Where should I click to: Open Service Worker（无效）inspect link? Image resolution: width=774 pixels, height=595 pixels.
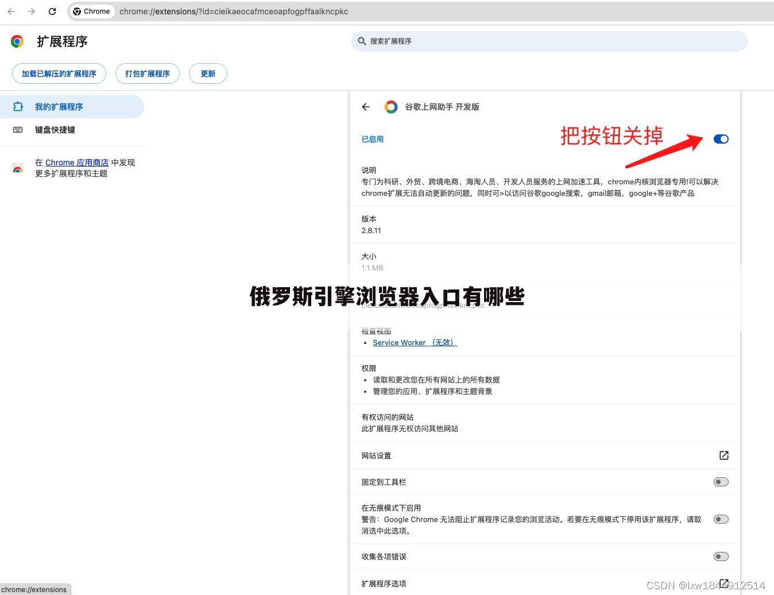click(415, 342)
